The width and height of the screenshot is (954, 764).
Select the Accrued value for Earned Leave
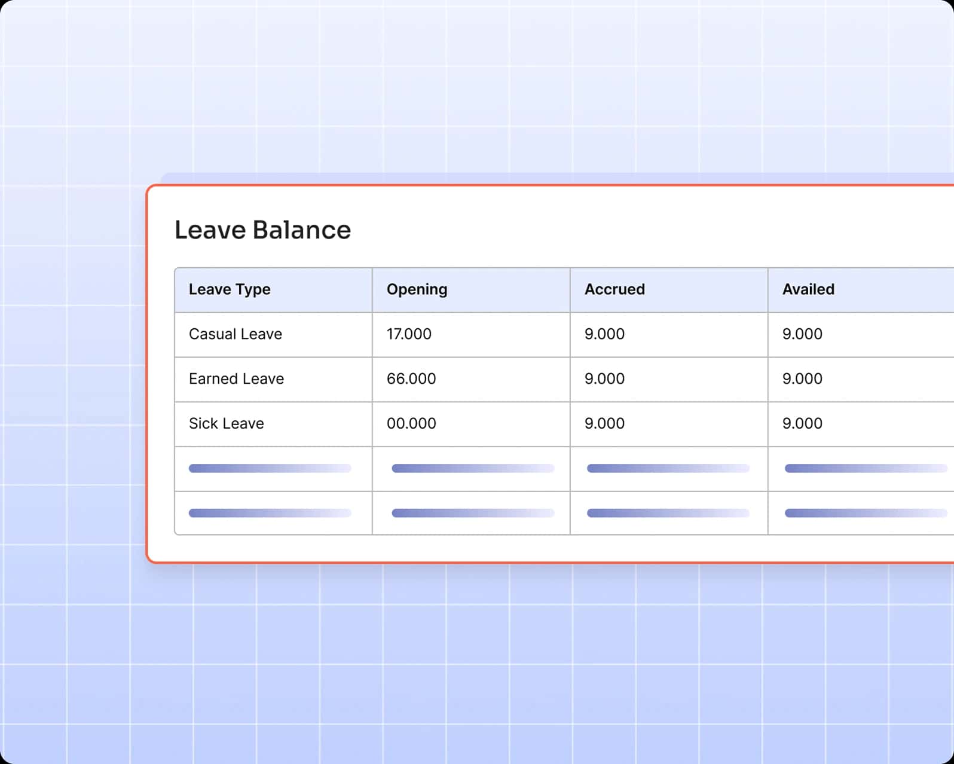point(604,379)
